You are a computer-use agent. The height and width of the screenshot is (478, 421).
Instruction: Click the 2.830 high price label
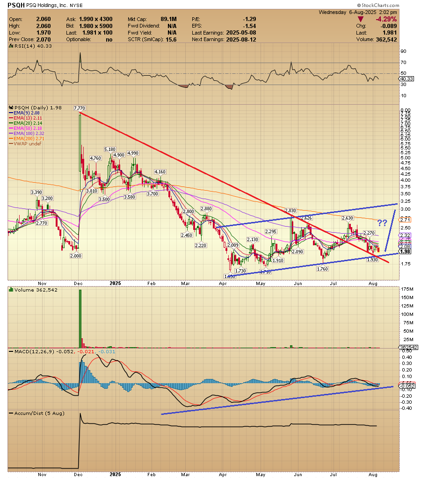[290, 211]
